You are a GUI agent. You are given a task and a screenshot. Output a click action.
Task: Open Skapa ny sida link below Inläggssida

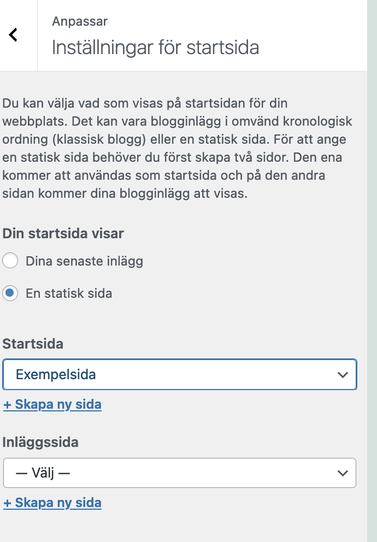tap(52, 503)
